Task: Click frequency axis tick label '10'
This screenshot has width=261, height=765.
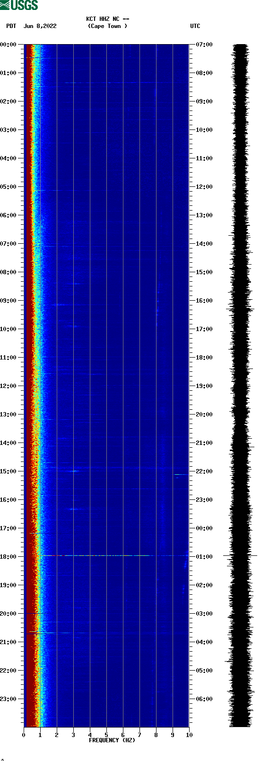Action: pyautogui.click(x=189, y=735)
